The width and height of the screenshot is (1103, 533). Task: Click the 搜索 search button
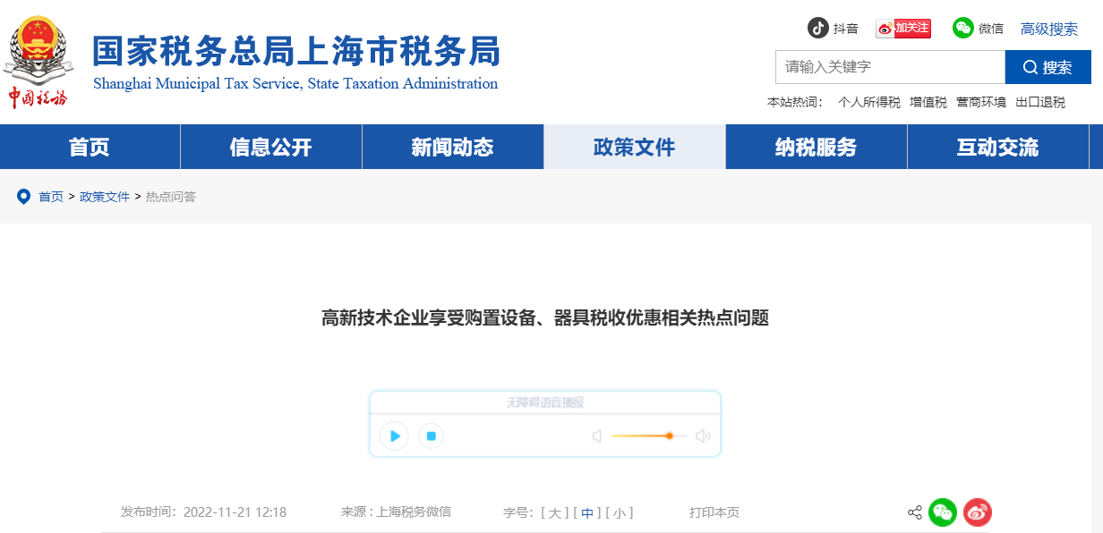pos(1047,66)
